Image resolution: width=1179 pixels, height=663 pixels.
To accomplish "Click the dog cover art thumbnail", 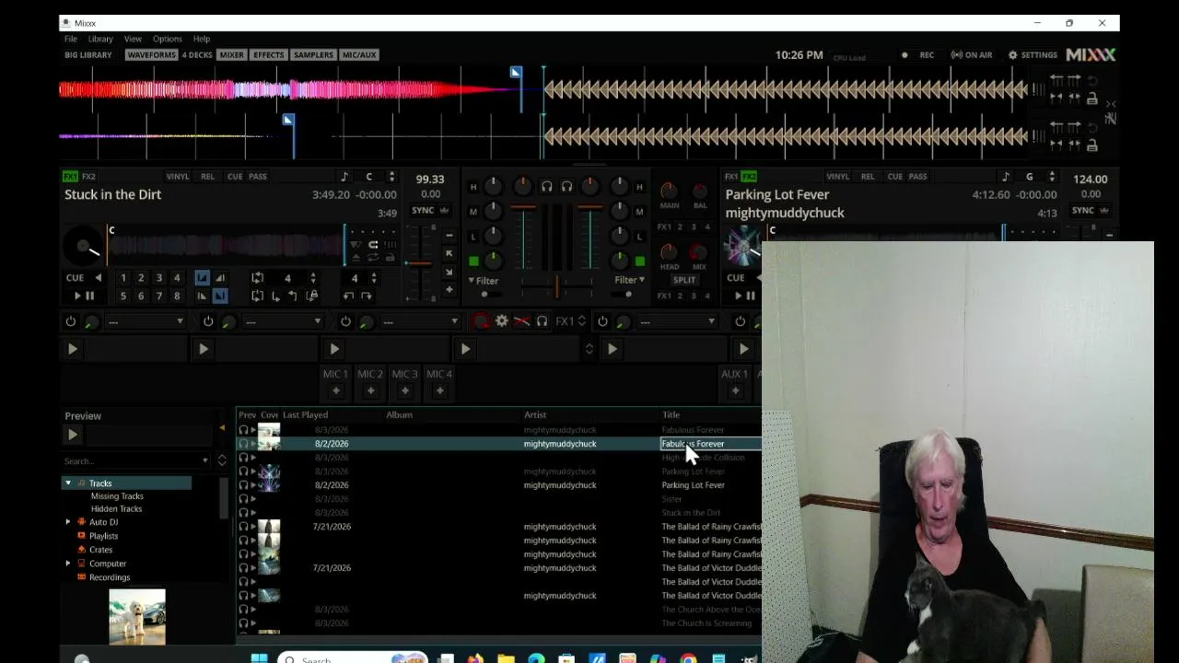I will tap(137, 617).
